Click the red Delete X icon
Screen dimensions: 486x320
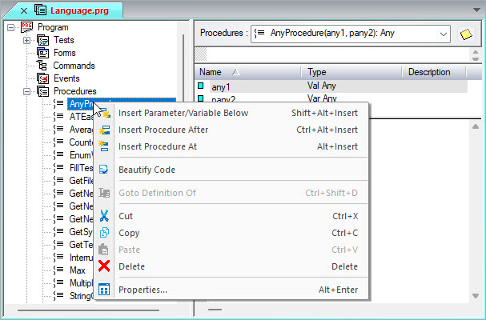coord(104,266)
